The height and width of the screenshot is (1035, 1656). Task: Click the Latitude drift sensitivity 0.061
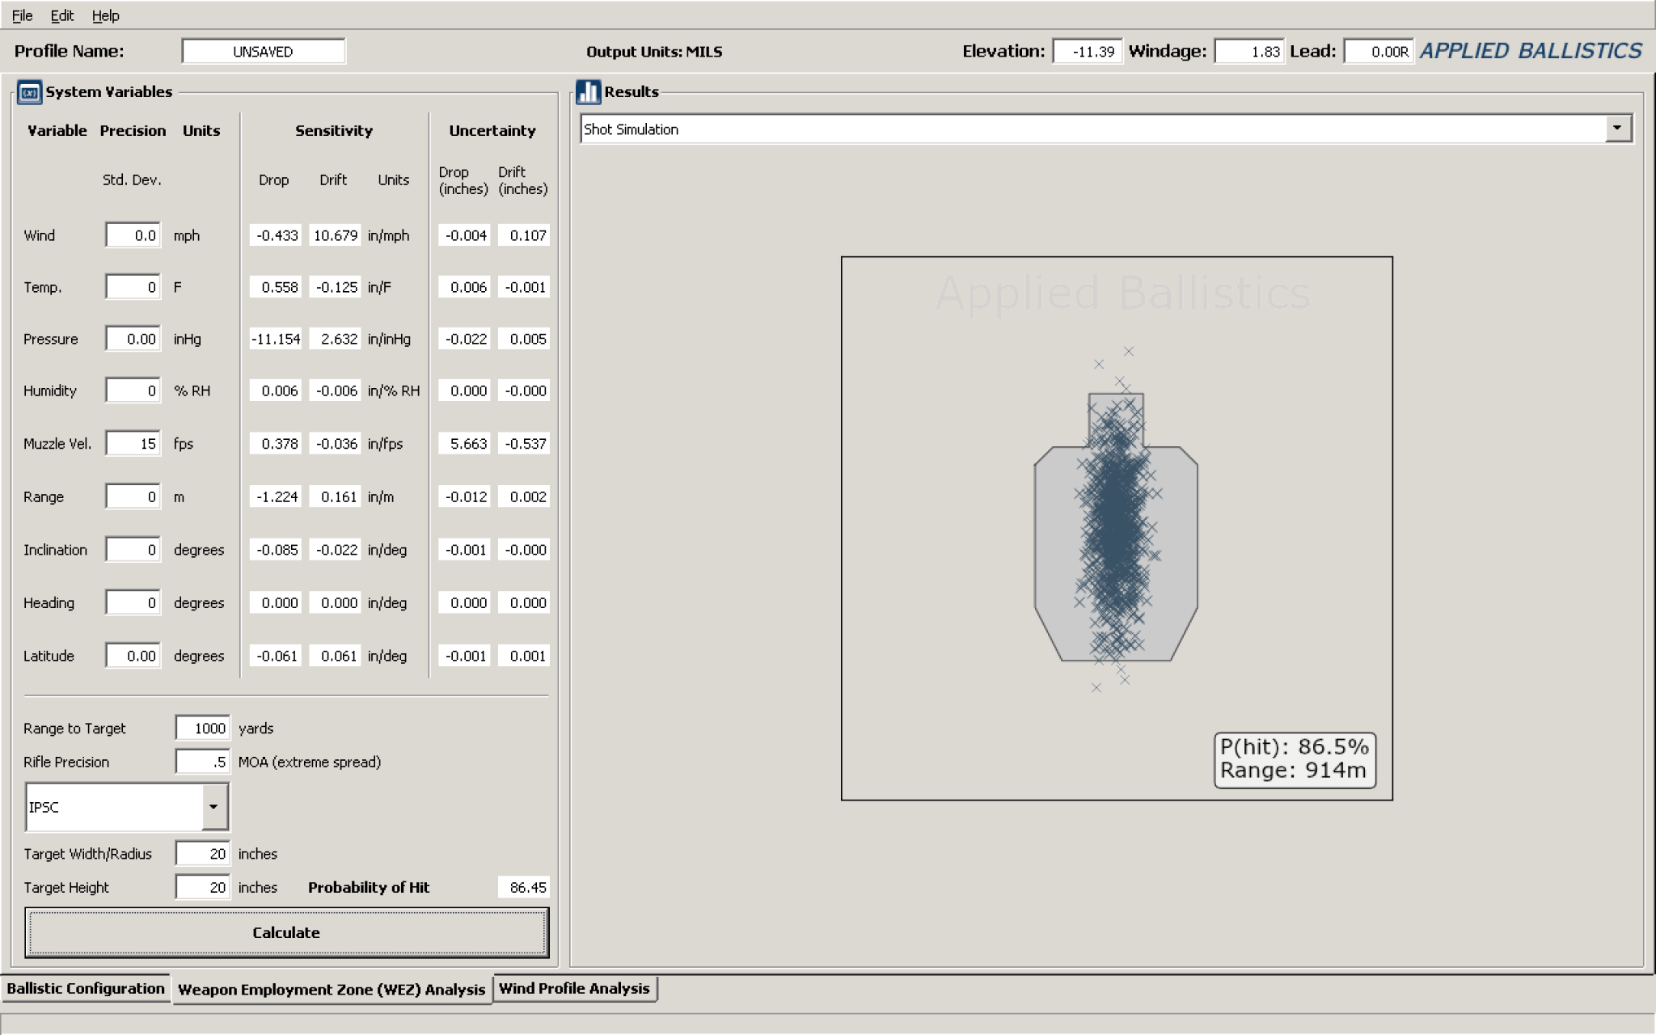pyautogui.click(x=335, y=656)
